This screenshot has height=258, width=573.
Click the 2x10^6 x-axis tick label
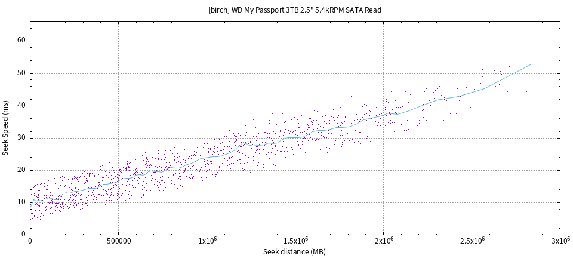[383, 241]
